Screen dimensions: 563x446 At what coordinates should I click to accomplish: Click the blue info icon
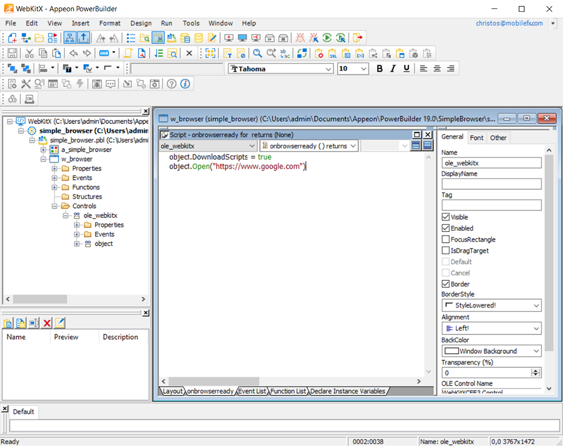[x=185, y=84]
